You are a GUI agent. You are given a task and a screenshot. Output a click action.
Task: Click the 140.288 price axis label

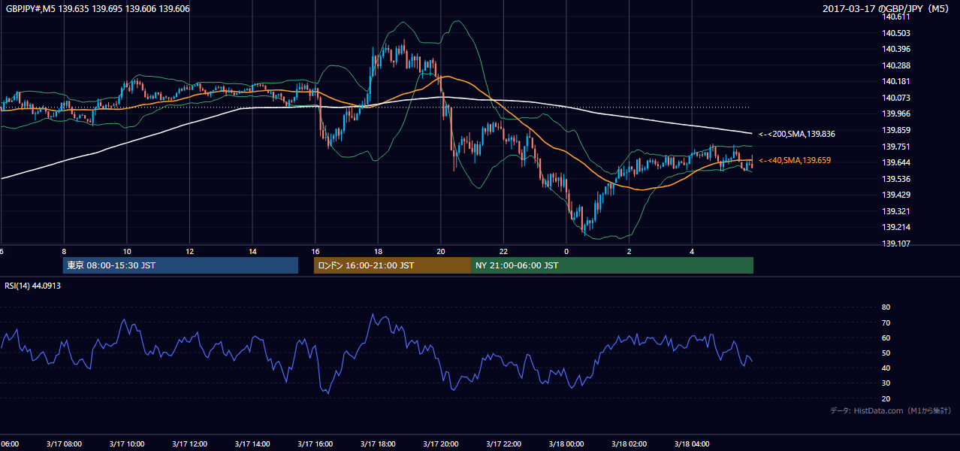[897, 65]
